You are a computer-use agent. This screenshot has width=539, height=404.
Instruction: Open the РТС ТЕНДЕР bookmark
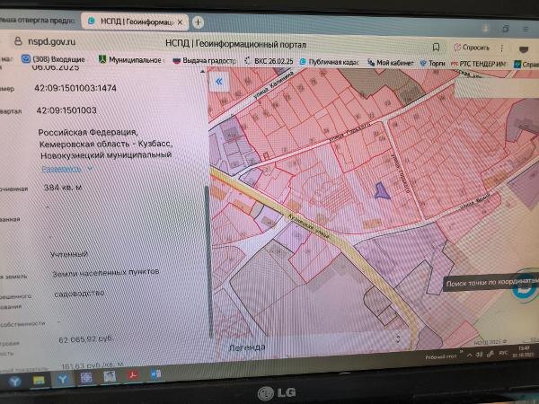[x=479, y=64]
